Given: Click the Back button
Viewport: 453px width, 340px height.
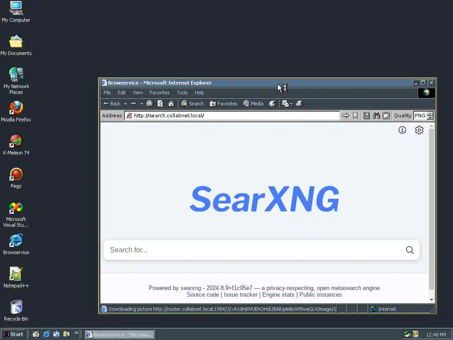Looking at the screenshot, I should click(112, 104).
